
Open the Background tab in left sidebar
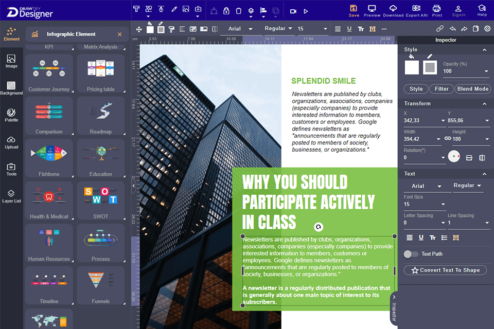pos(11,88)
